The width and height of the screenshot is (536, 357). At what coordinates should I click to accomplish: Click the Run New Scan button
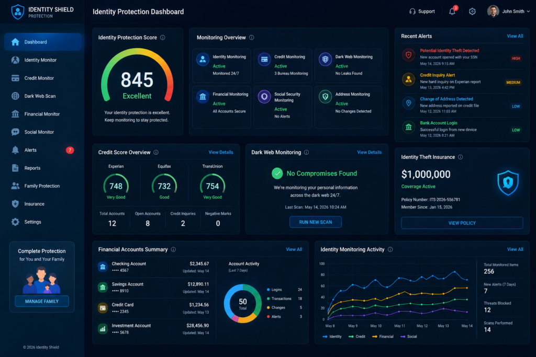coord(316,222)
